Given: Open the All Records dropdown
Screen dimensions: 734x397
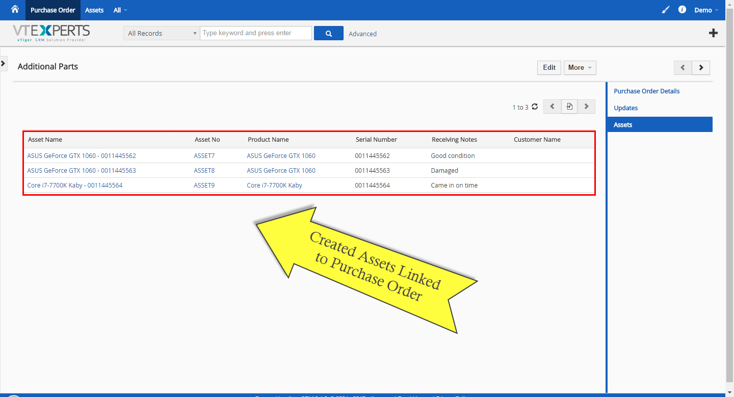Looking at the screenshot, I should coord(161,33).
